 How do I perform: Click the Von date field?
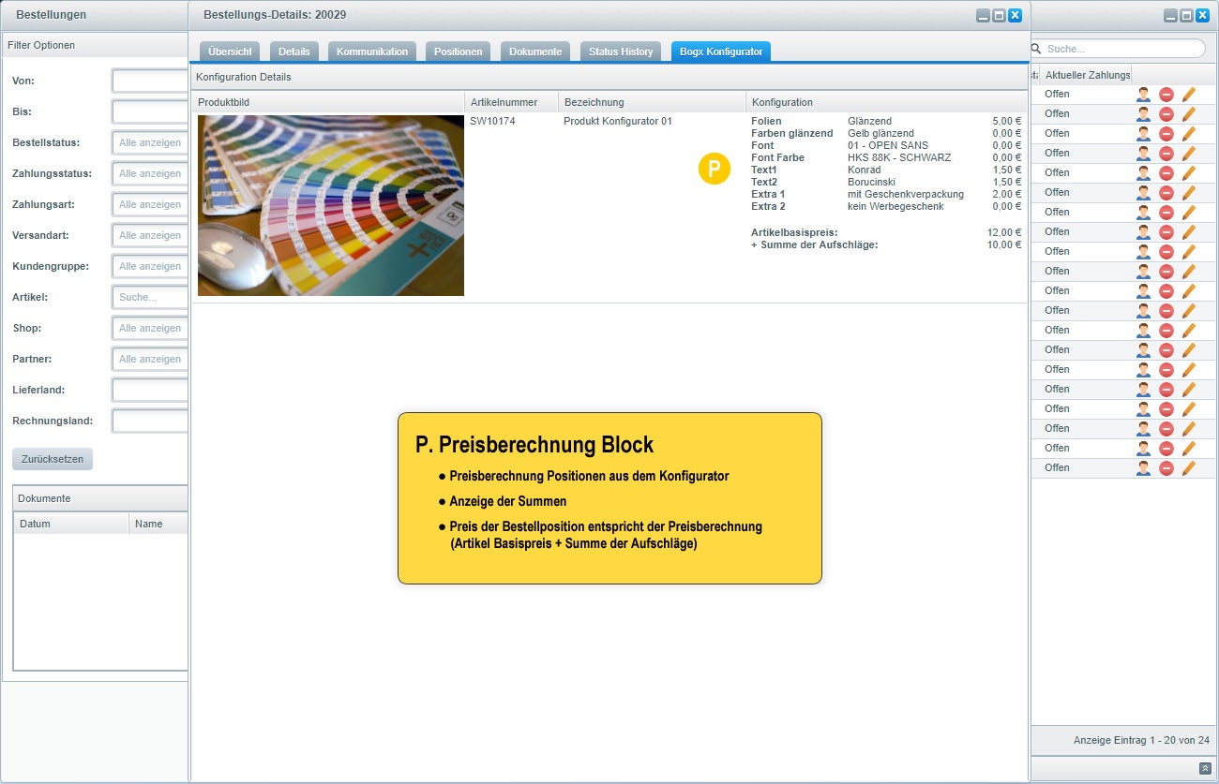[x=150, y=81]
